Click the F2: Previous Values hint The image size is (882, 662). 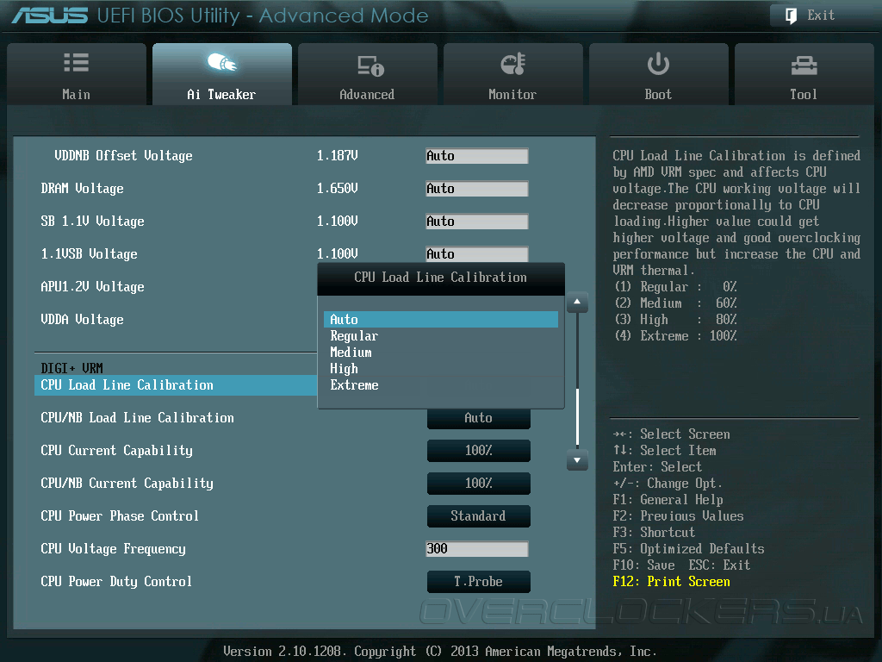tap(678, 516)
